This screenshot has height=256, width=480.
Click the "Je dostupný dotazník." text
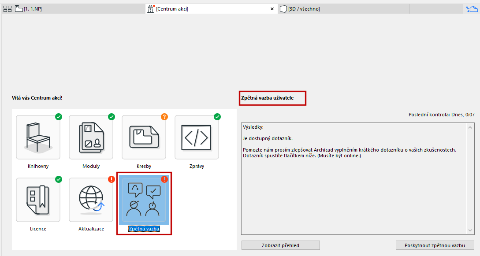(x=268, y=138)
